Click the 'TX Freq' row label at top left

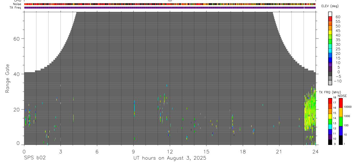(x=15, y=8)
